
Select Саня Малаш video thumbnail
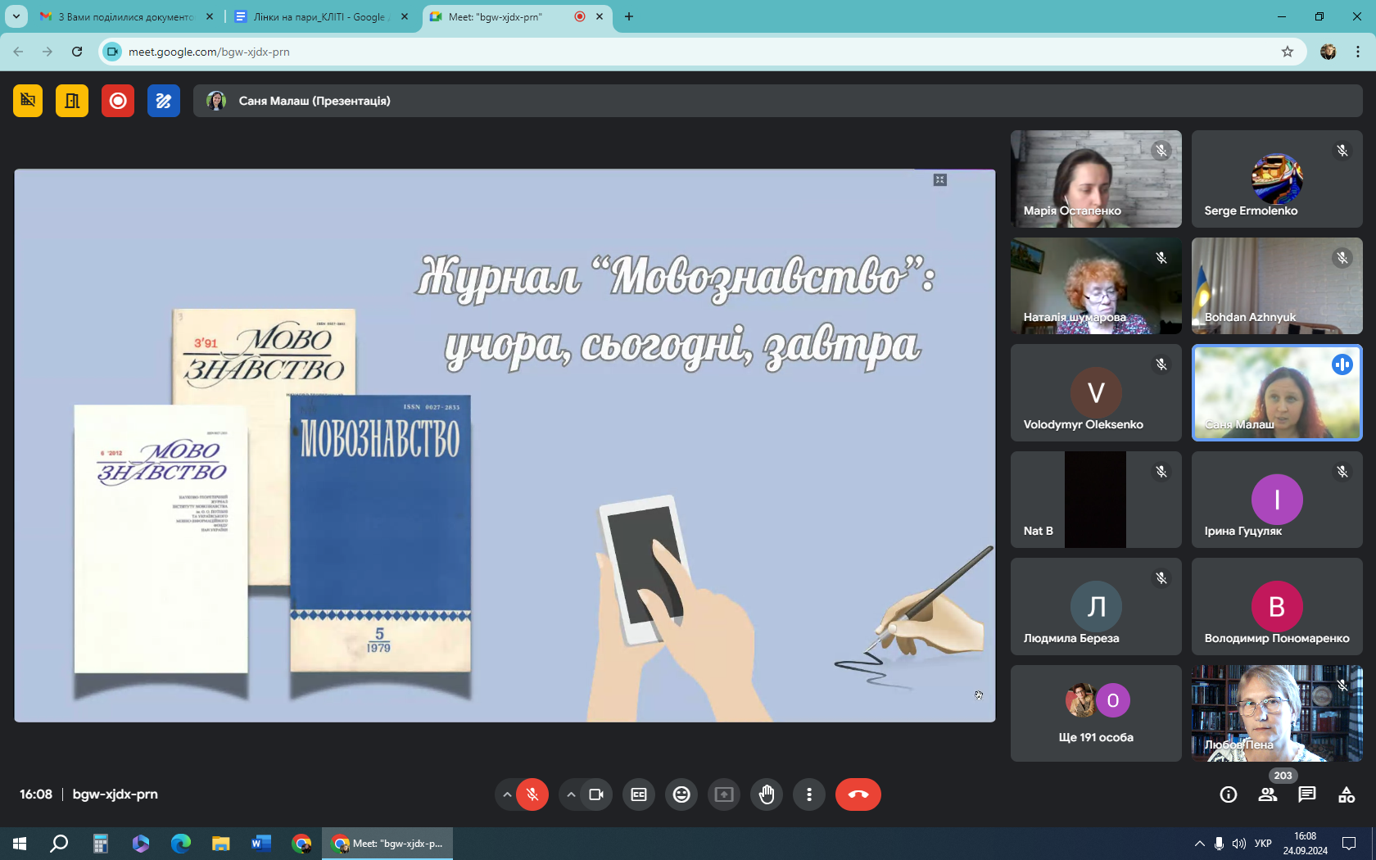tap(1276, 393)
